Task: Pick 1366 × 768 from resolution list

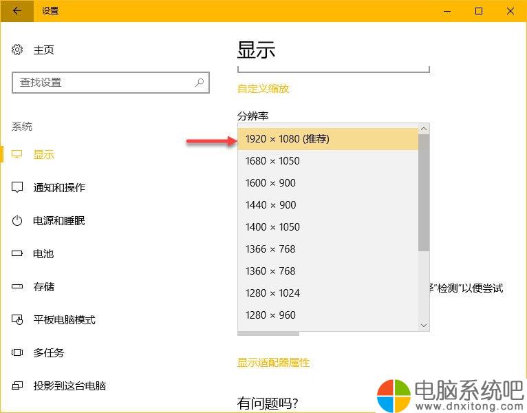Action: 327,249
